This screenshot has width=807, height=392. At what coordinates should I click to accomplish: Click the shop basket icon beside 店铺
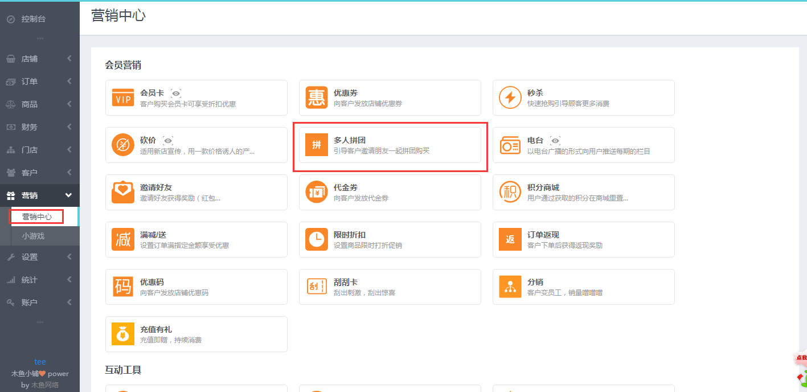coord(10,59)
